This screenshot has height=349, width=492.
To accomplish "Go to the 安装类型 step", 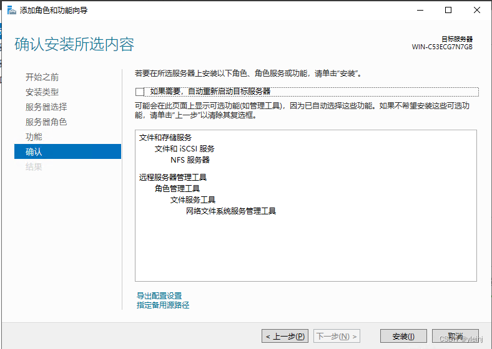I will point(42,92).
